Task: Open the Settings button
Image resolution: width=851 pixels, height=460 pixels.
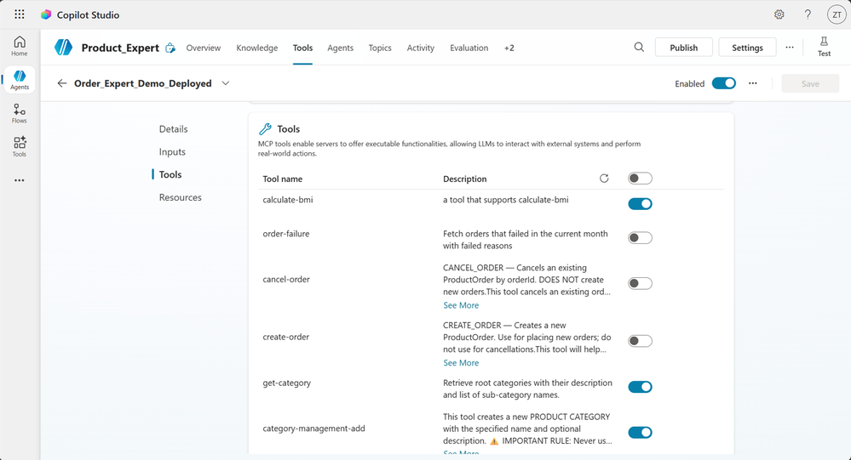Action: pos(747,48)
